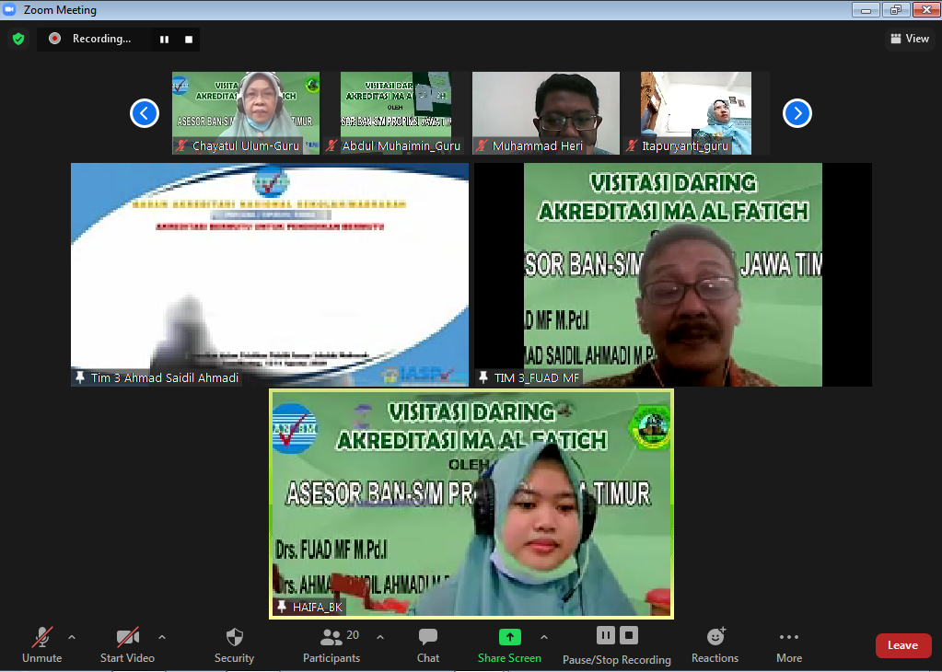Image resolution: width=942 pixels, height=672 pixels.
Task: Expand the arrow beside Participants
Action: (380, 637)
